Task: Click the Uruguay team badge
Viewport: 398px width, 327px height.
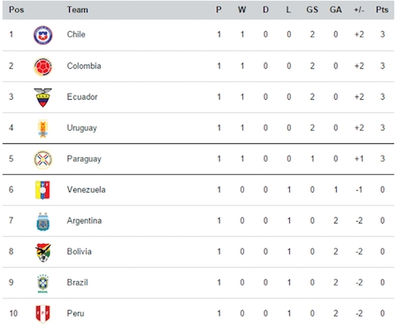Action: coord(43,128)
